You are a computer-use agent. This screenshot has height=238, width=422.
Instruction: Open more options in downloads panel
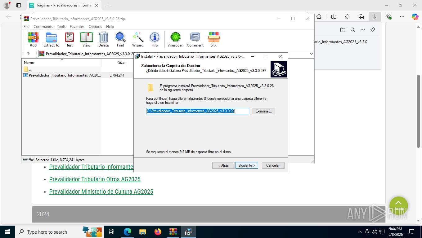pyautogui.click(x=363, y=30)
